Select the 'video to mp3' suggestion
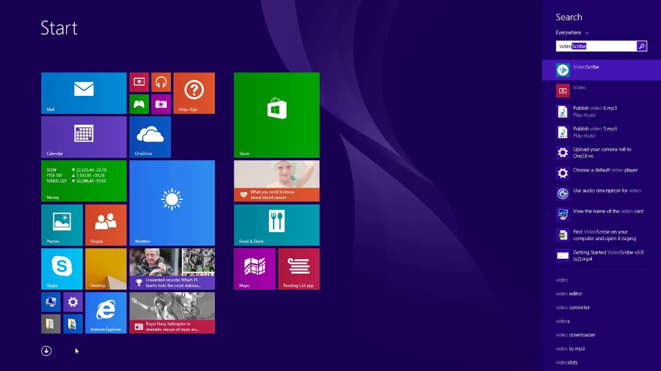Viewport: 661px width, 371px height. (x=570, y=349)
